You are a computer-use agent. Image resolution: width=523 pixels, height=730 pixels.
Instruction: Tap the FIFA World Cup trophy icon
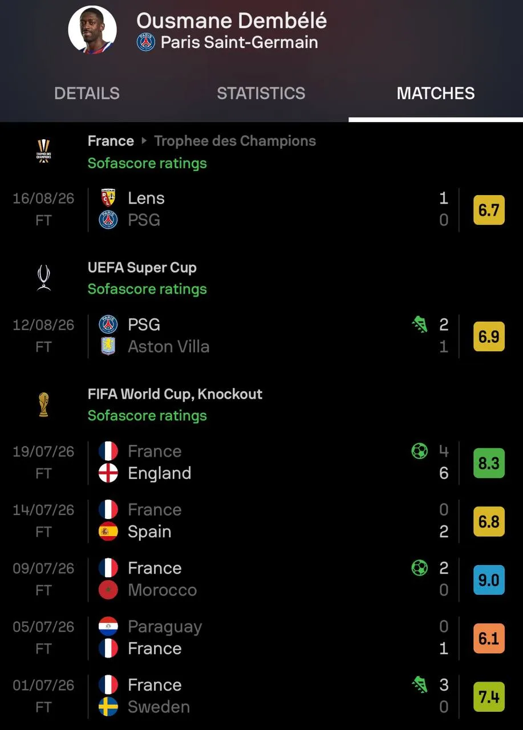[44, 404]
